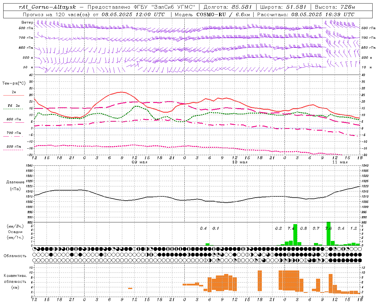Select the 'Модель COSMO-RU / 6.6км' label
377x302 pixels.
click(x=212, y=14)
